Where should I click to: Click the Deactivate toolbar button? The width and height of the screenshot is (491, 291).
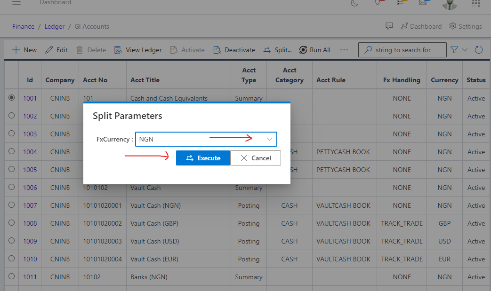[x=234, y=50]
